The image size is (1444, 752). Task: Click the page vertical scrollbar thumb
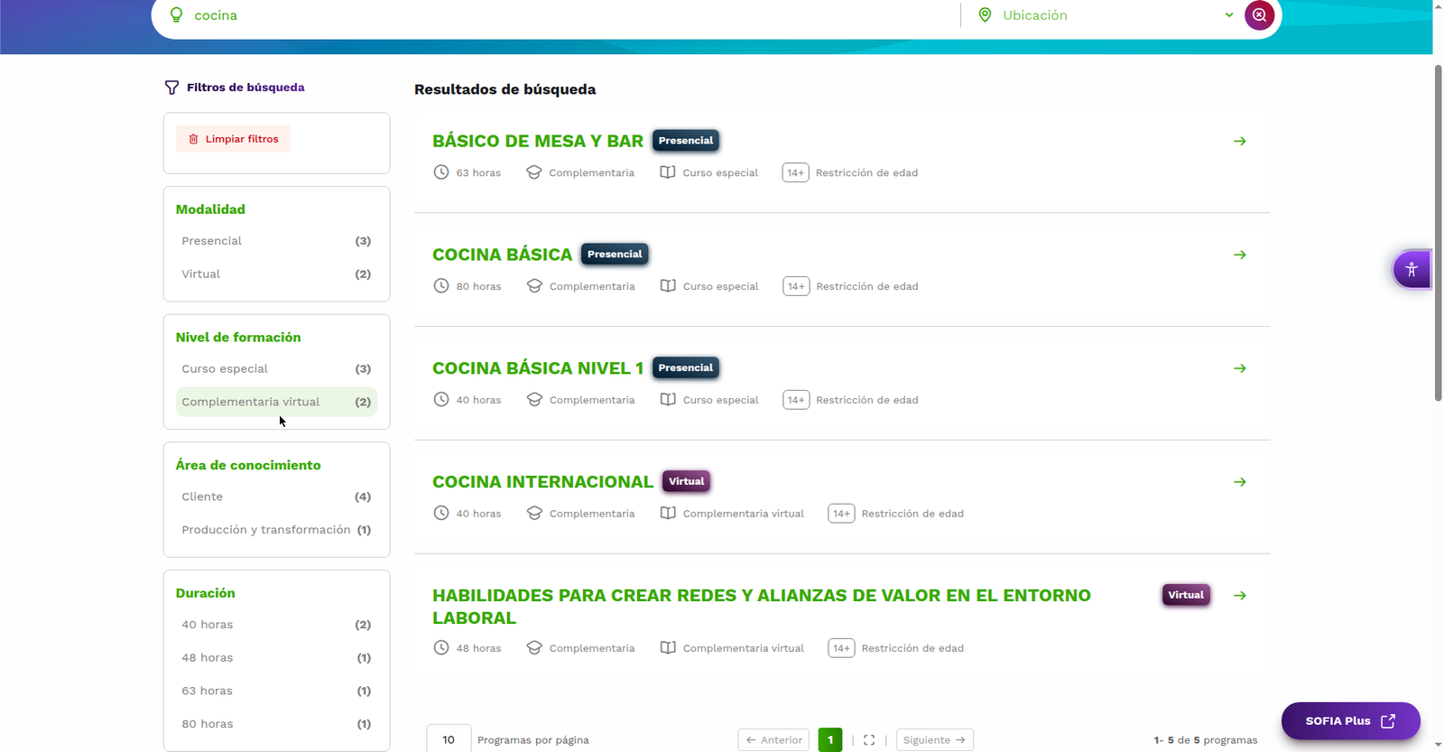(x=1439, y=233)
